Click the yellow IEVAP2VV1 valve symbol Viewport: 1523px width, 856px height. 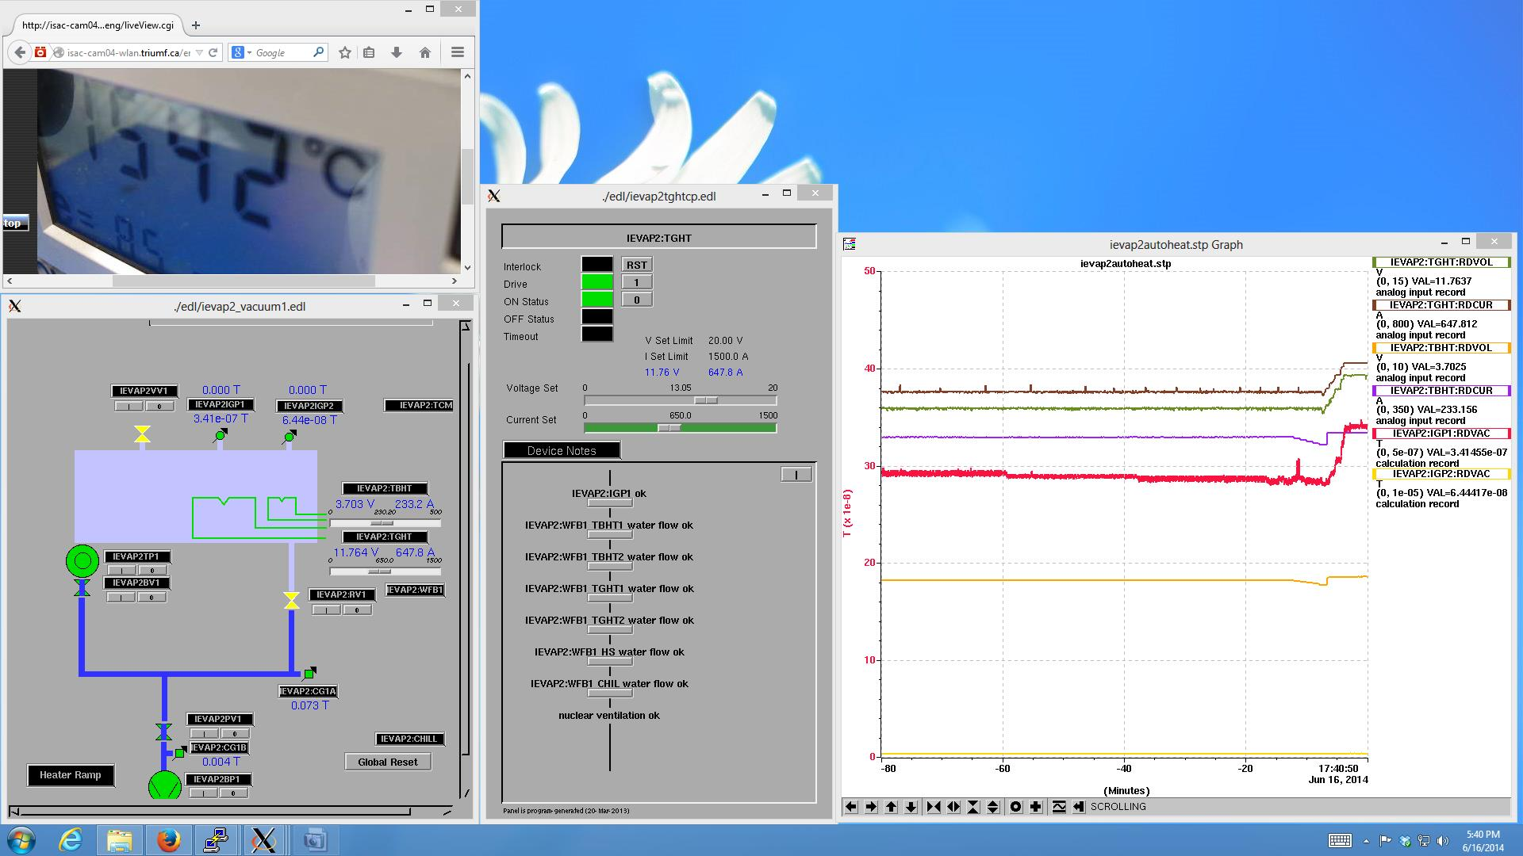coord(142,434)
